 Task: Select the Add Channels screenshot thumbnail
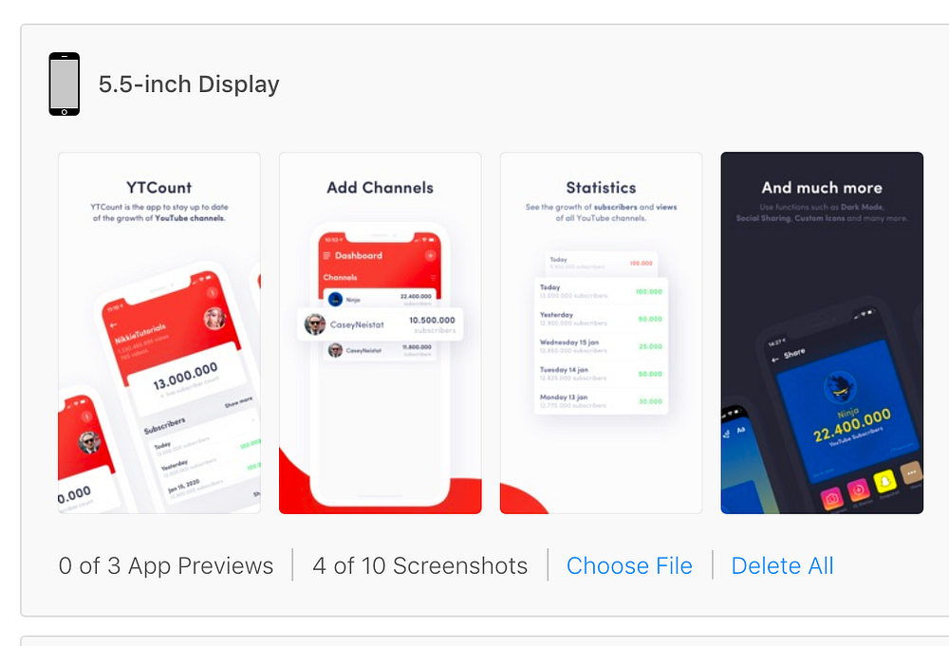coord(381,333)
